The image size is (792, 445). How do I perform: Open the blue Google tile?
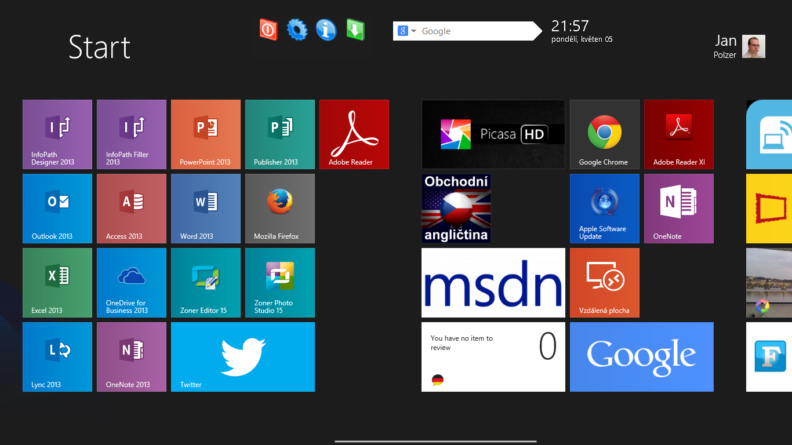click(x=642, y=357)
